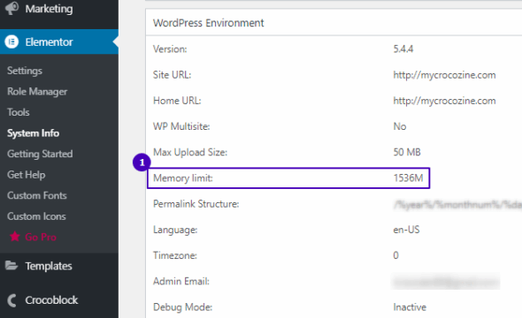
Task: Click the Admin Email label
Action: pyautogui.click(x=181, y=281)
